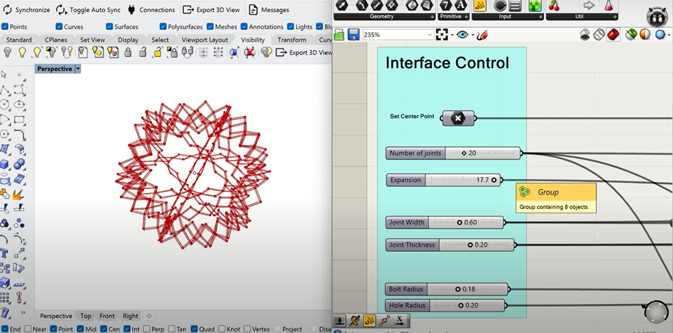Disable the End osnap checkbox
Viewport: 673px width, 333px height.
5,329
